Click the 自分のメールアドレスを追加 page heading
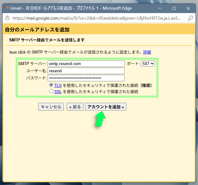This screenshot has height=185, width=198. [x=37, y=30]
